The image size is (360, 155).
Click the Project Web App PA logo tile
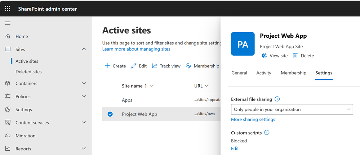243,44
